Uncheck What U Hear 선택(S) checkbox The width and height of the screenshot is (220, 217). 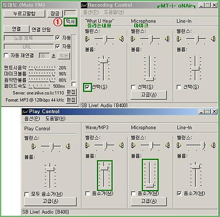click(87, 87)
